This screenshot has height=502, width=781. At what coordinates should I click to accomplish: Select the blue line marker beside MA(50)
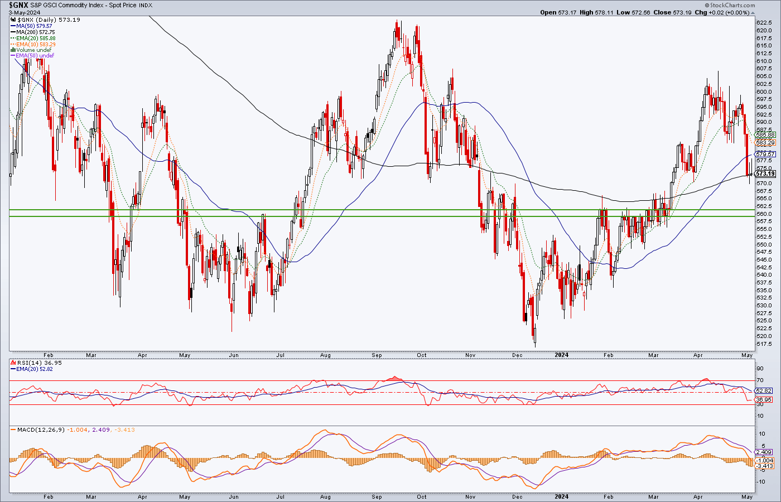tap(13, 26)
